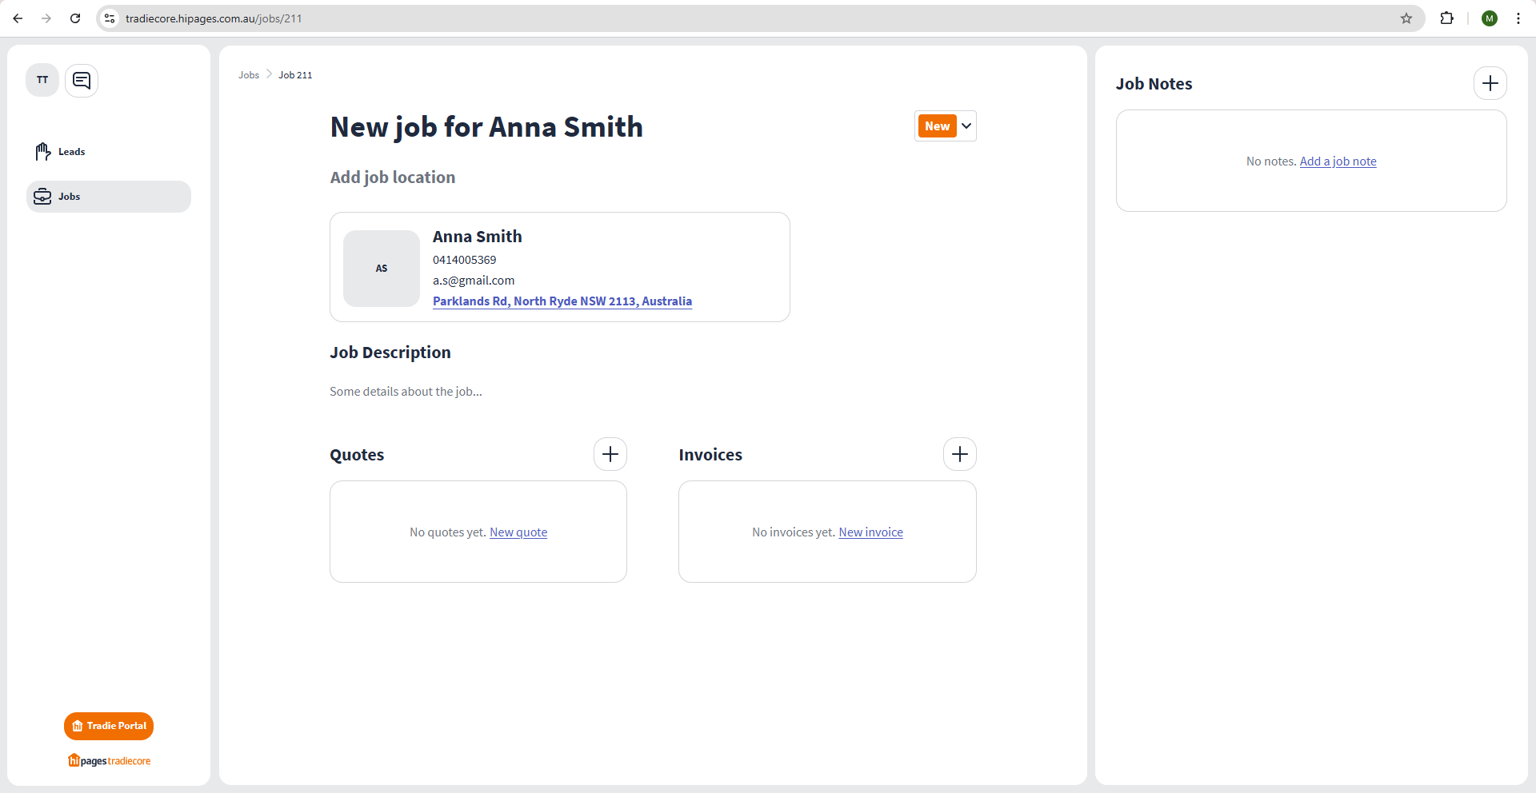Add a new job note with plus button
The image size is (1536, 793).
tap(1490, 83)
